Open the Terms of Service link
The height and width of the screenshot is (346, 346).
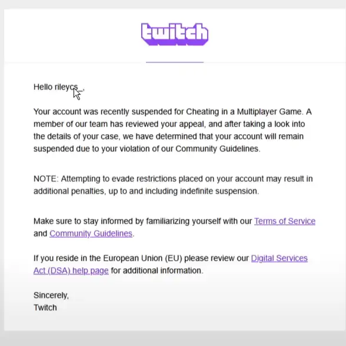point(285,221)
